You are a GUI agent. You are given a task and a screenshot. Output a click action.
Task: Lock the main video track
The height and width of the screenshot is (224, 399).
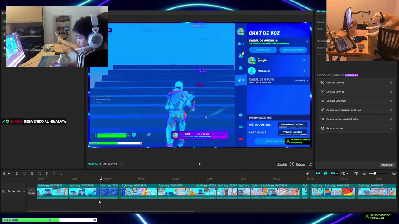pos(9,191)
